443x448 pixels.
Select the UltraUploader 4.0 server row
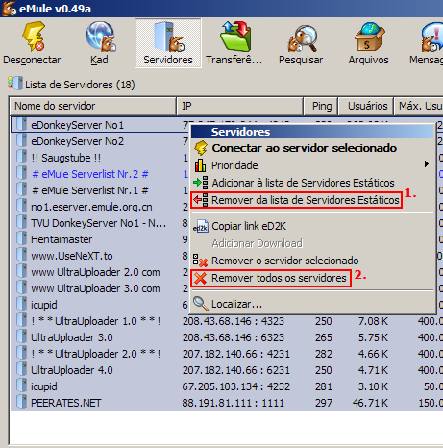pyautogui.click(x=227, y=370)
